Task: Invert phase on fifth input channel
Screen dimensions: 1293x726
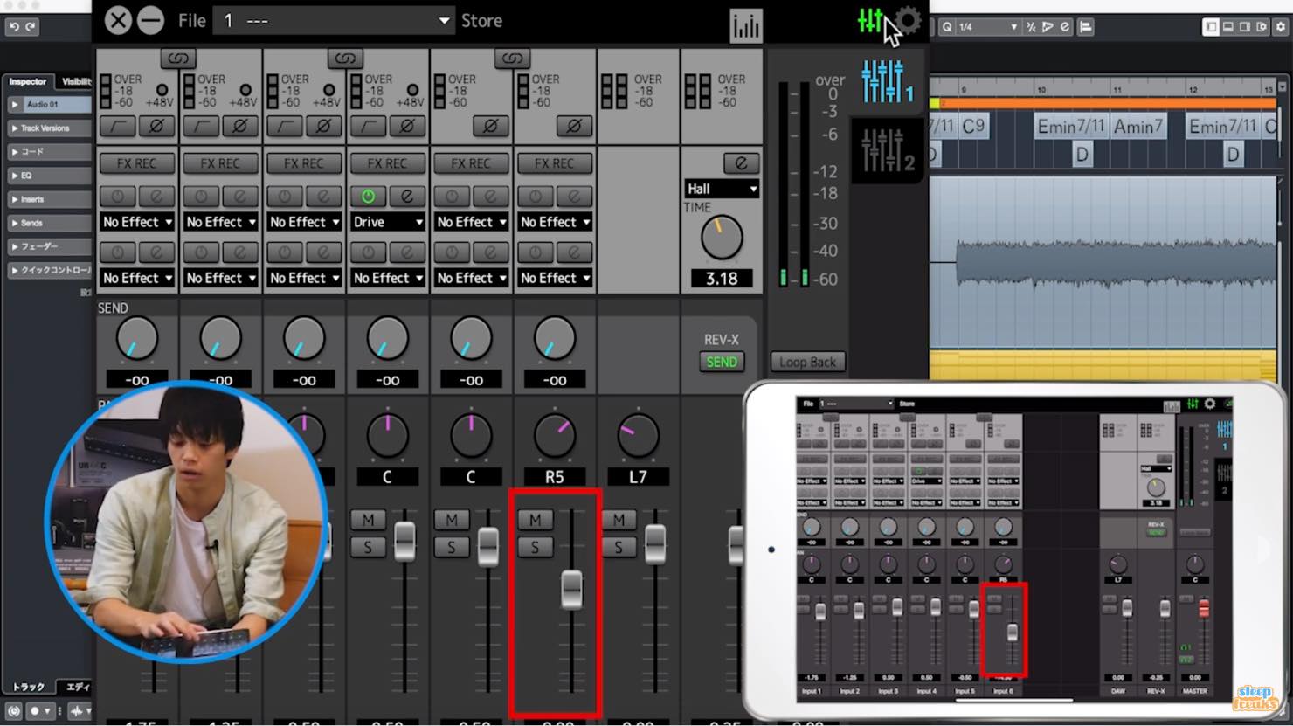Action: pos(491,127)
